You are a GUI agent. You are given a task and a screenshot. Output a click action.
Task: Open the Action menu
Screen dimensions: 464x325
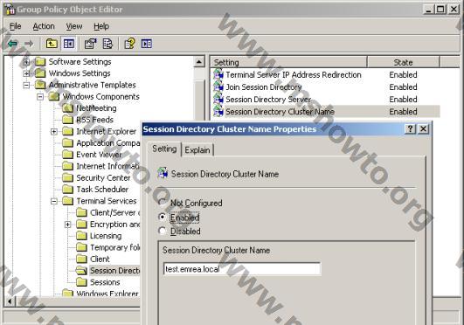click(x=44, y=26)
